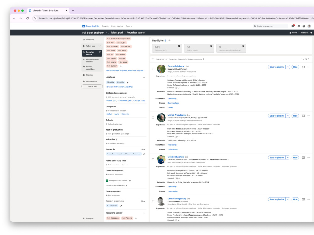
Task: Send message to Dmytro Gongalskyy envelope icon
Action: [303, 199]
